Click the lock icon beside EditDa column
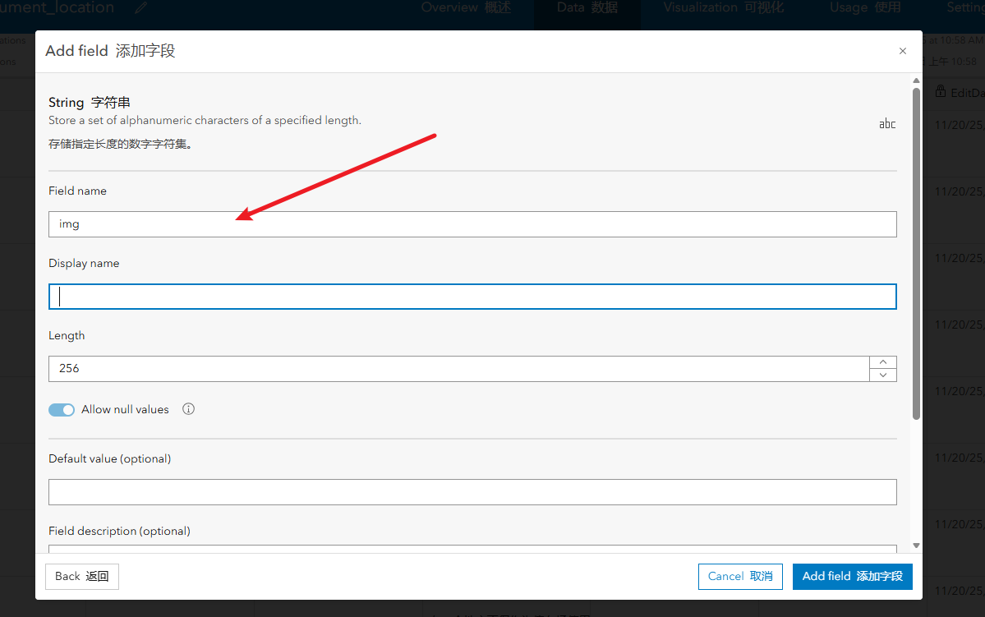 [x=941, y=91]
